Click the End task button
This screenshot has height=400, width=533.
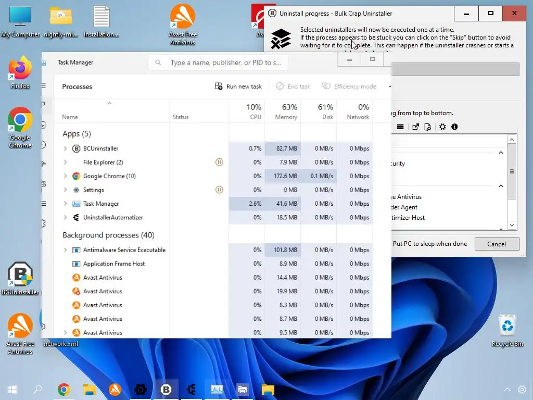[x=293, y=86]
